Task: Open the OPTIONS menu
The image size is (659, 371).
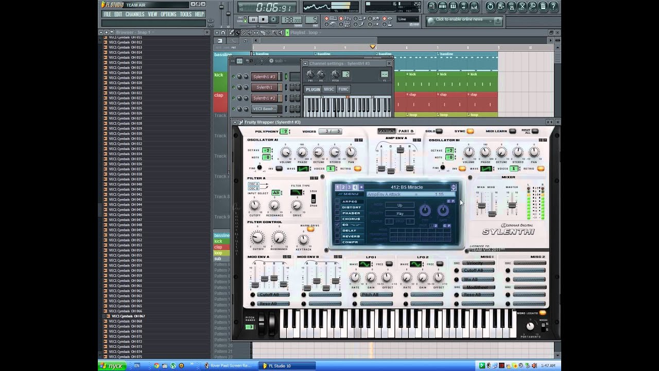Action: pyautogui.click(x=168, y=14)
